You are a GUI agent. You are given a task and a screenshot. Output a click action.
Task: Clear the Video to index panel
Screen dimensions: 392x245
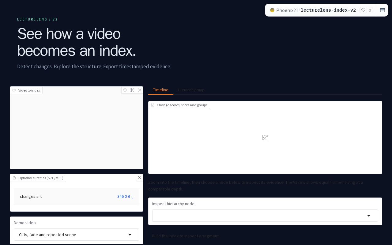pos(140,90)
